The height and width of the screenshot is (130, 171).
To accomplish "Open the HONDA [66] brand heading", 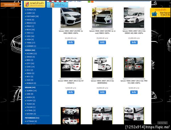I will pyautogui.click(x=30, y=50).
